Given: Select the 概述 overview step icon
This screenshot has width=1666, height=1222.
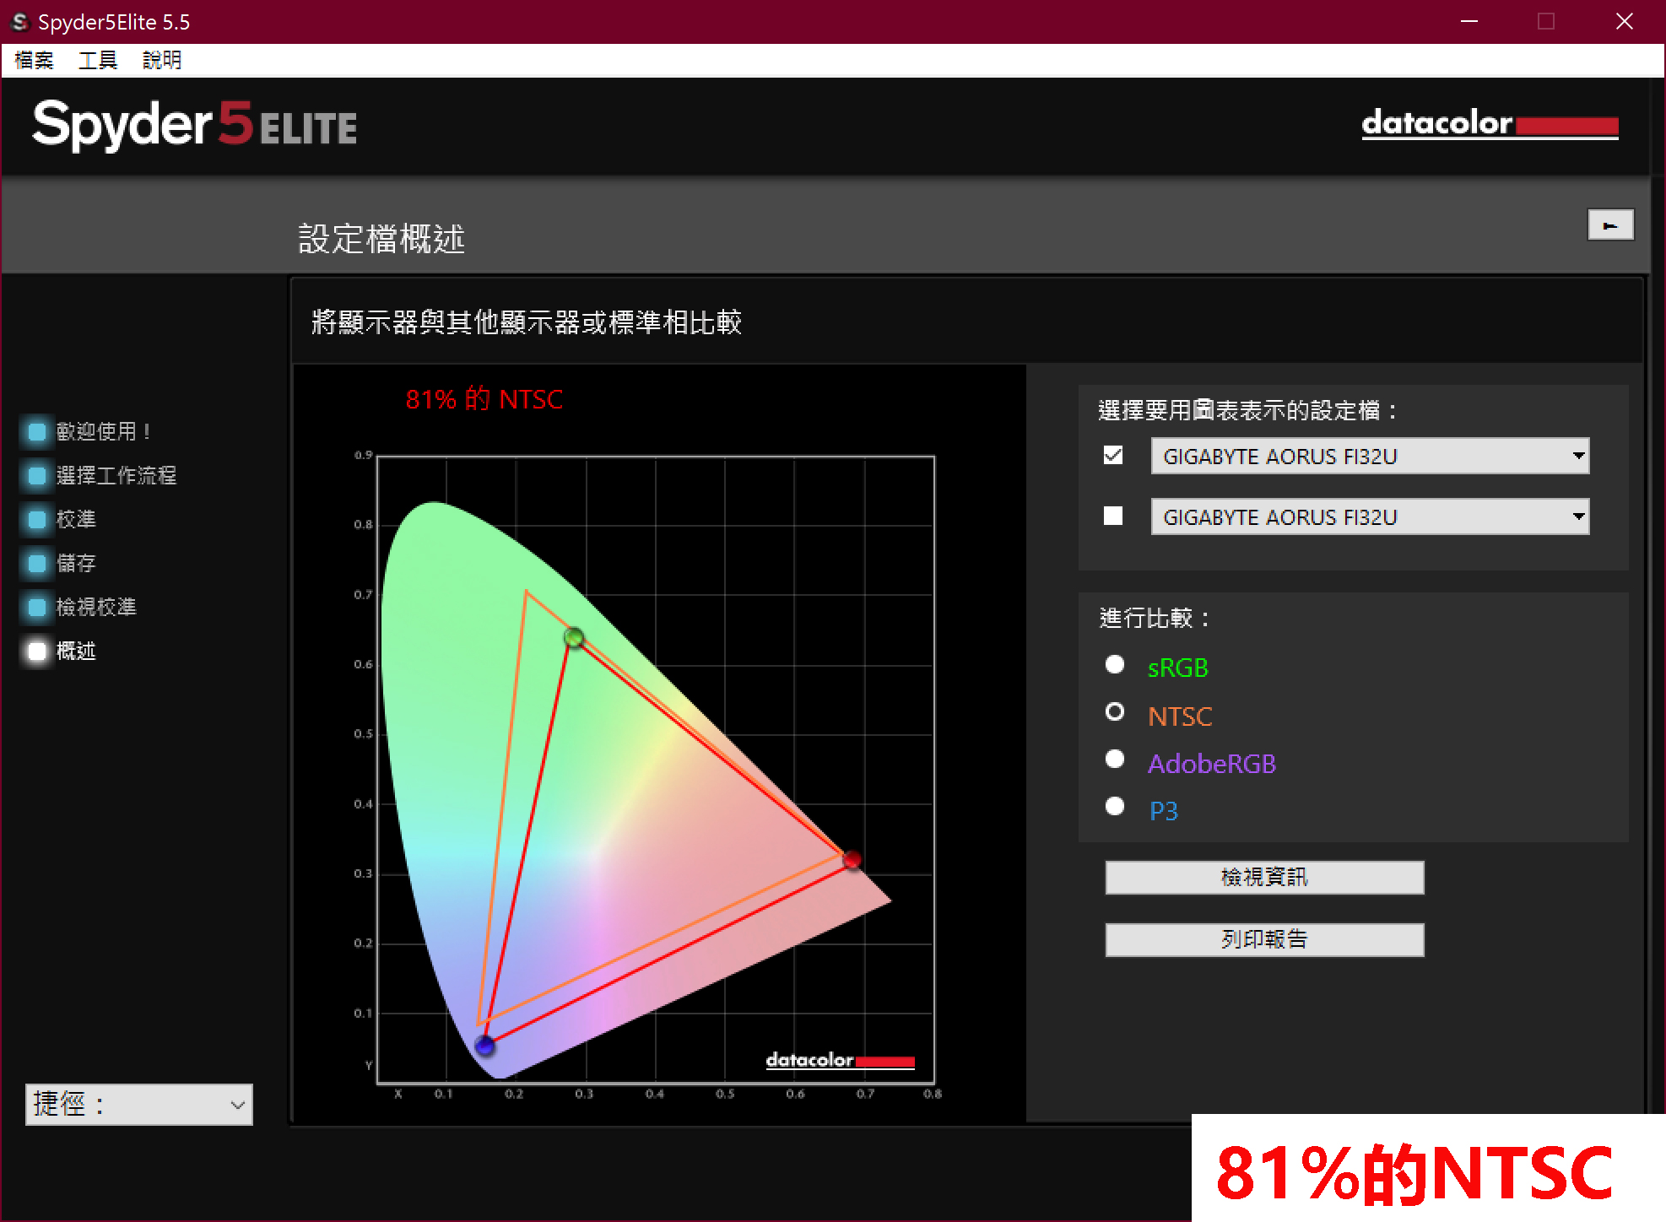Looking at the screenshot, I should [x=35, y=651].
